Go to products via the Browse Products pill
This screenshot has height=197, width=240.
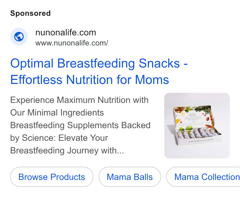[x=52, y=177]
